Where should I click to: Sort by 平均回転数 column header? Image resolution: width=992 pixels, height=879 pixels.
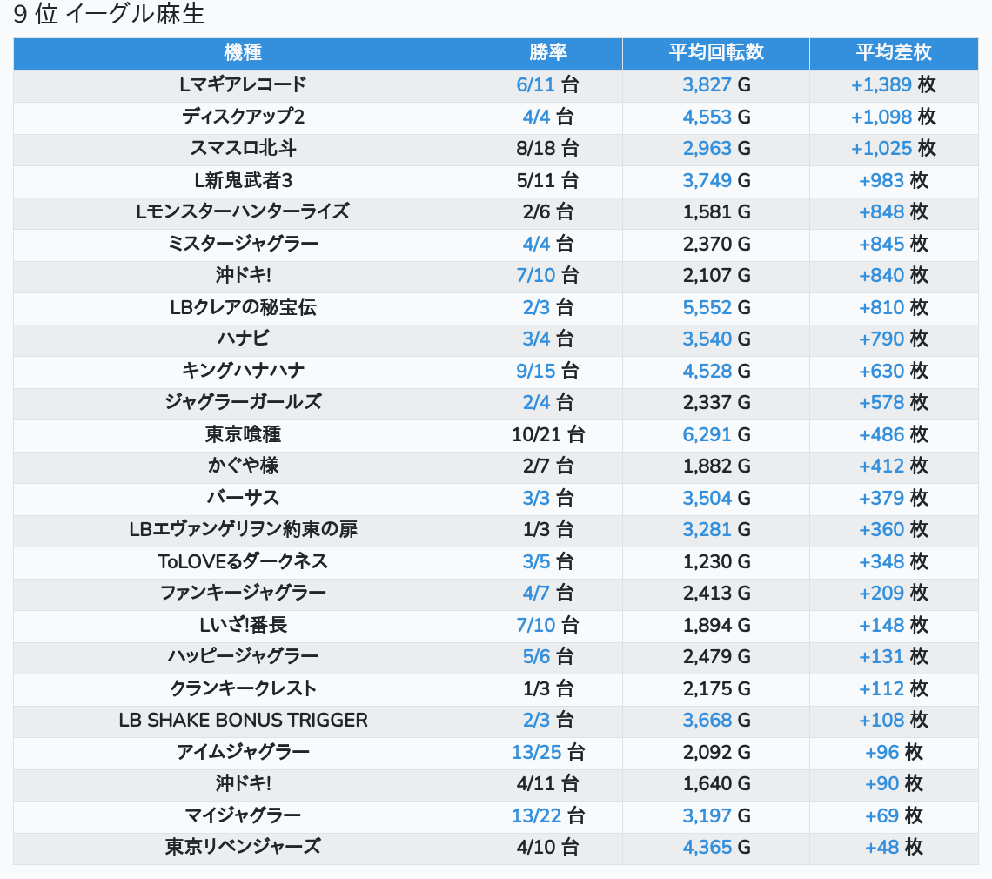coord(715,52)
